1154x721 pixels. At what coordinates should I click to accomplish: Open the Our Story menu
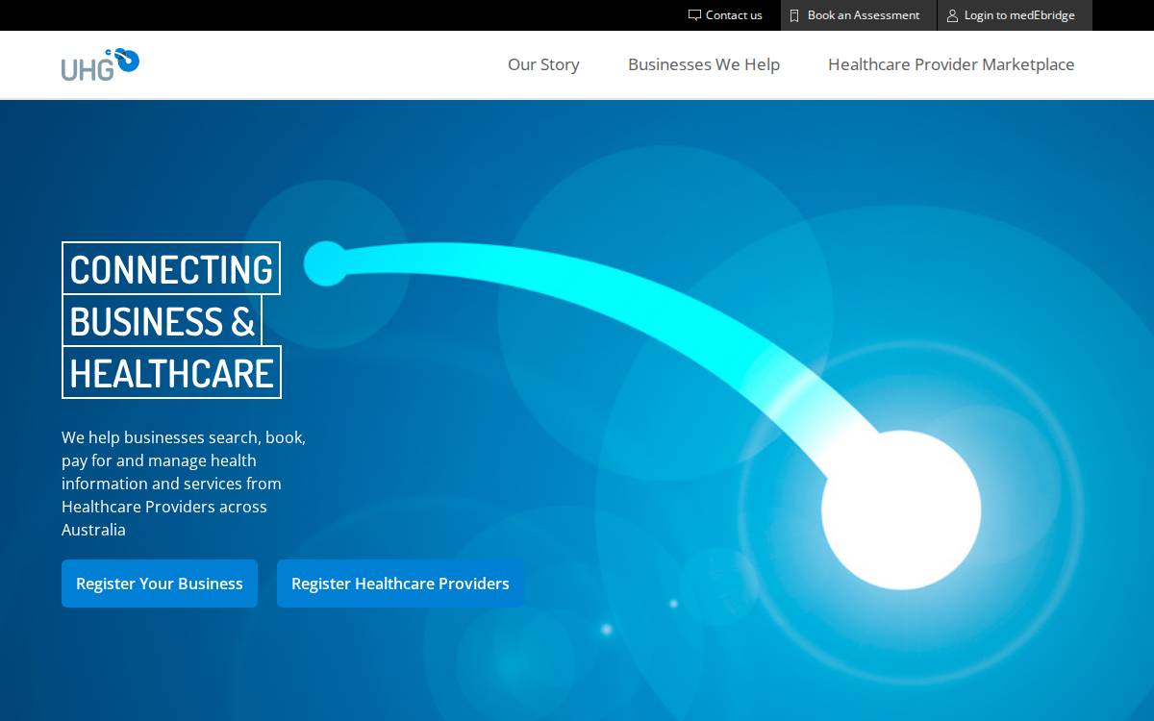point(543,64)
